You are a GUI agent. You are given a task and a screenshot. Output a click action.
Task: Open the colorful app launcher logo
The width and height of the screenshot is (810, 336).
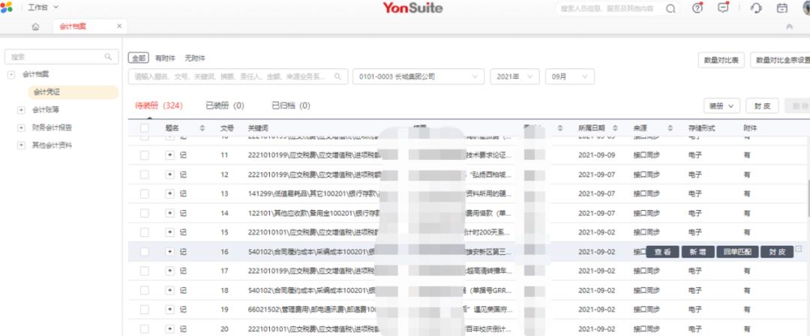click(x=6, y=7)
